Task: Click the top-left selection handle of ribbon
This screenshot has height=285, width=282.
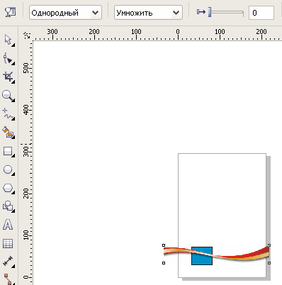Action: pos(164,245)
